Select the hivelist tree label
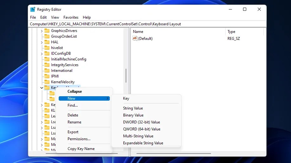Viewport: 291px width, 163px height. click(57, 48)
